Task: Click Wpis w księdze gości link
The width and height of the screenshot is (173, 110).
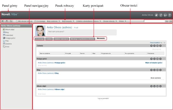Action: [154, 63]
